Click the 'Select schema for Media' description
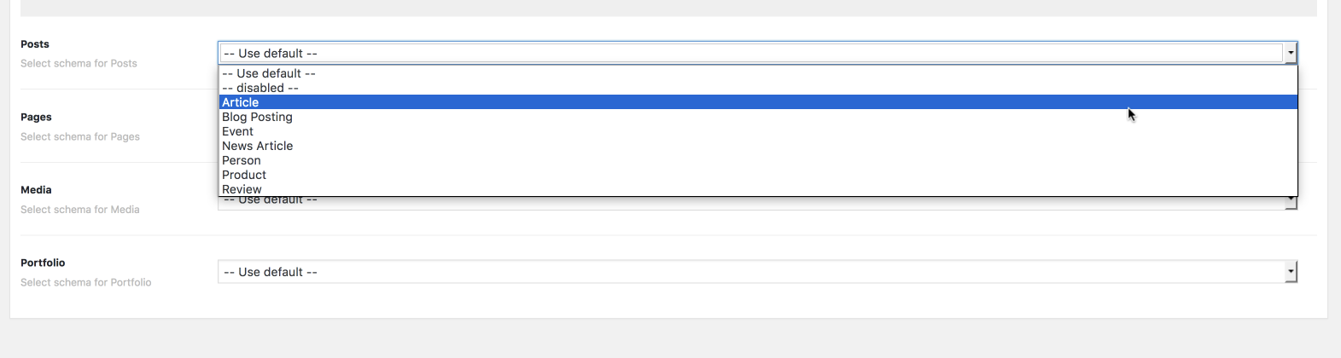 (80, 210)
